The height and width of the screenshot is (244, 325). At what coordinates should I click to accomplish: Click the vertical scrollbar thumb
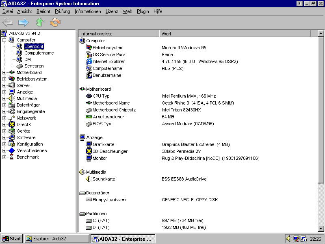321,110
